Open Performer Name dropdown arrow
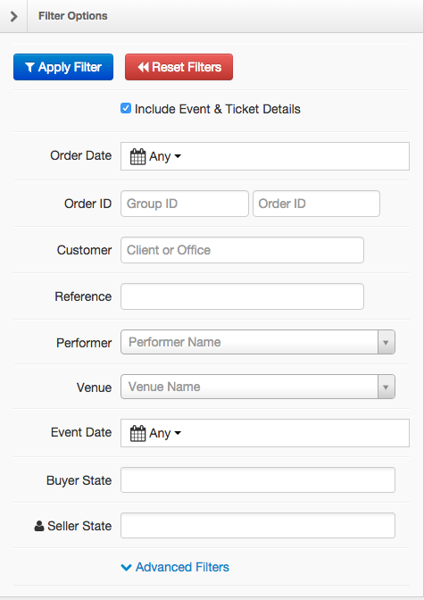 [x=387, y=342]
